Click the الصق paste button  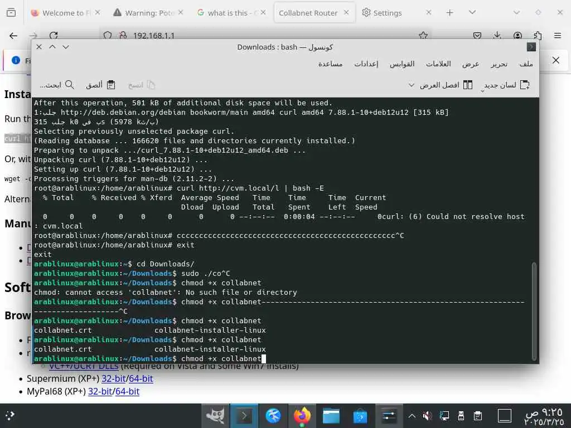coord(100,85)
